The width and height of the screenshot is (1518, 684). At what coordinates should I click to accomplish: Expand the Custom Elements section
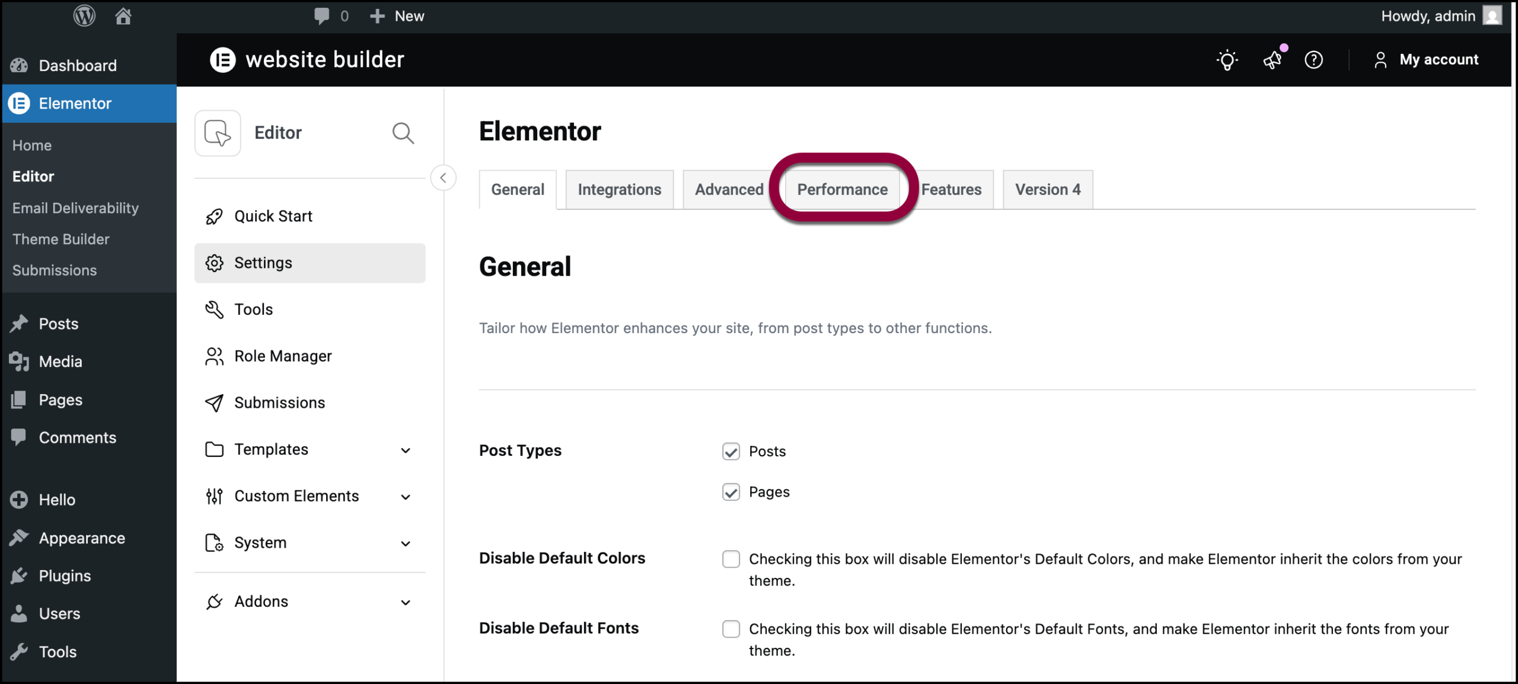pos(406,497)
